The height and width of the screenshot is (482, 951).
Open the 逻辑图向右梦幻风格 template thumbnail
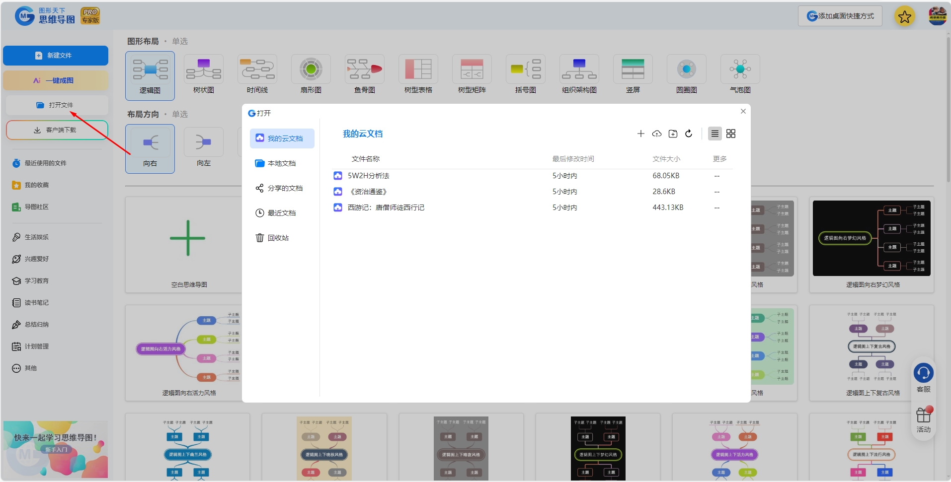(x=872, y=238)
